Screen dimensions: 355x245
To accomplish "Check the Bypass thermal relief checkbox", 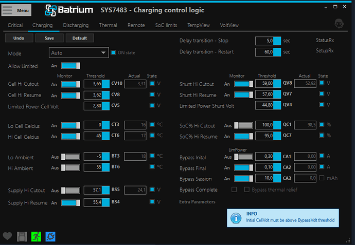I will point(246,190).
